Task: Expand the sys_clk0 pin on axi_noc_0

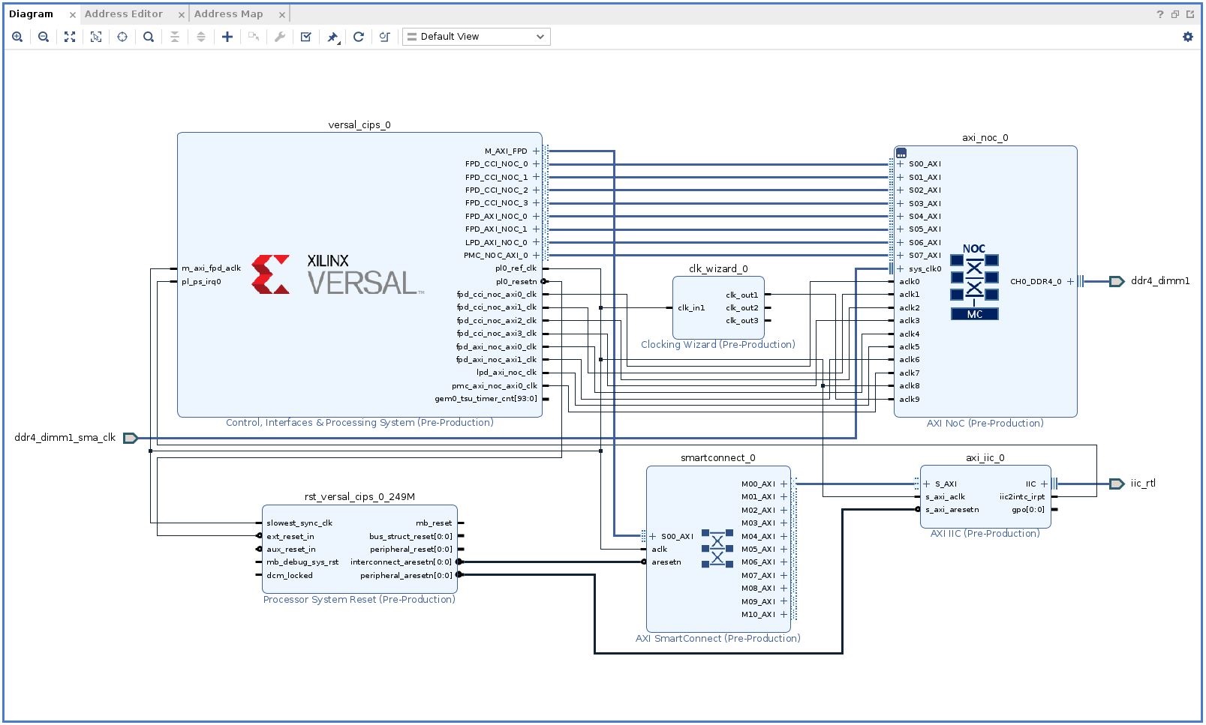Action: 901,269
